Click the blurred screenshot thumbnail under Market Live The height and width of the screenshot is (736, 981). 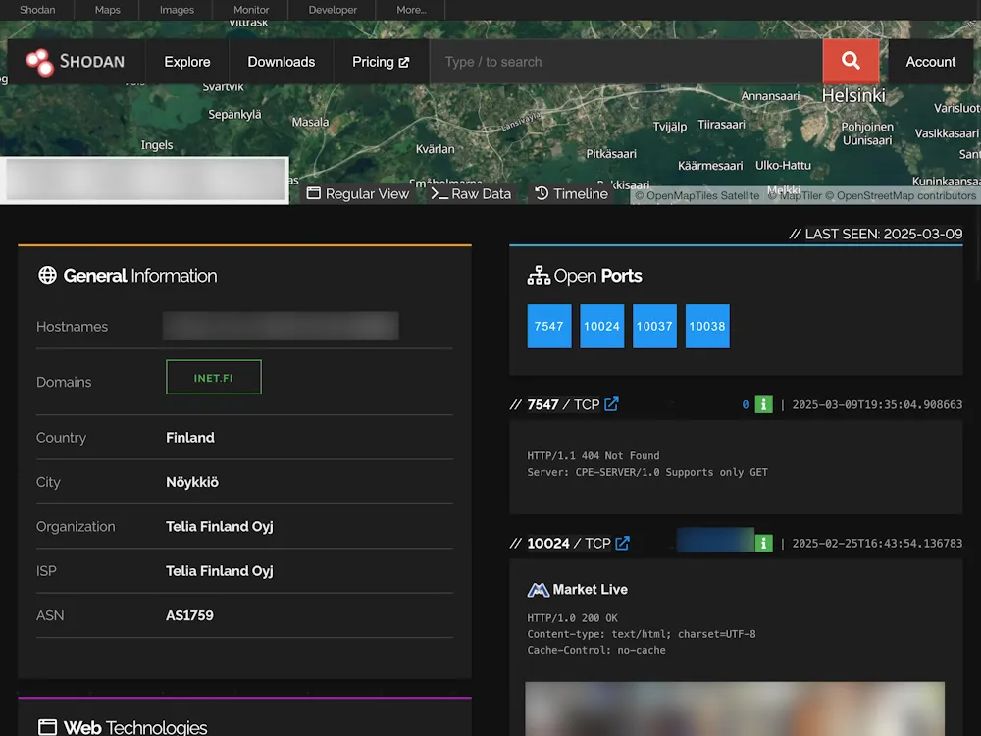(735, 709)
